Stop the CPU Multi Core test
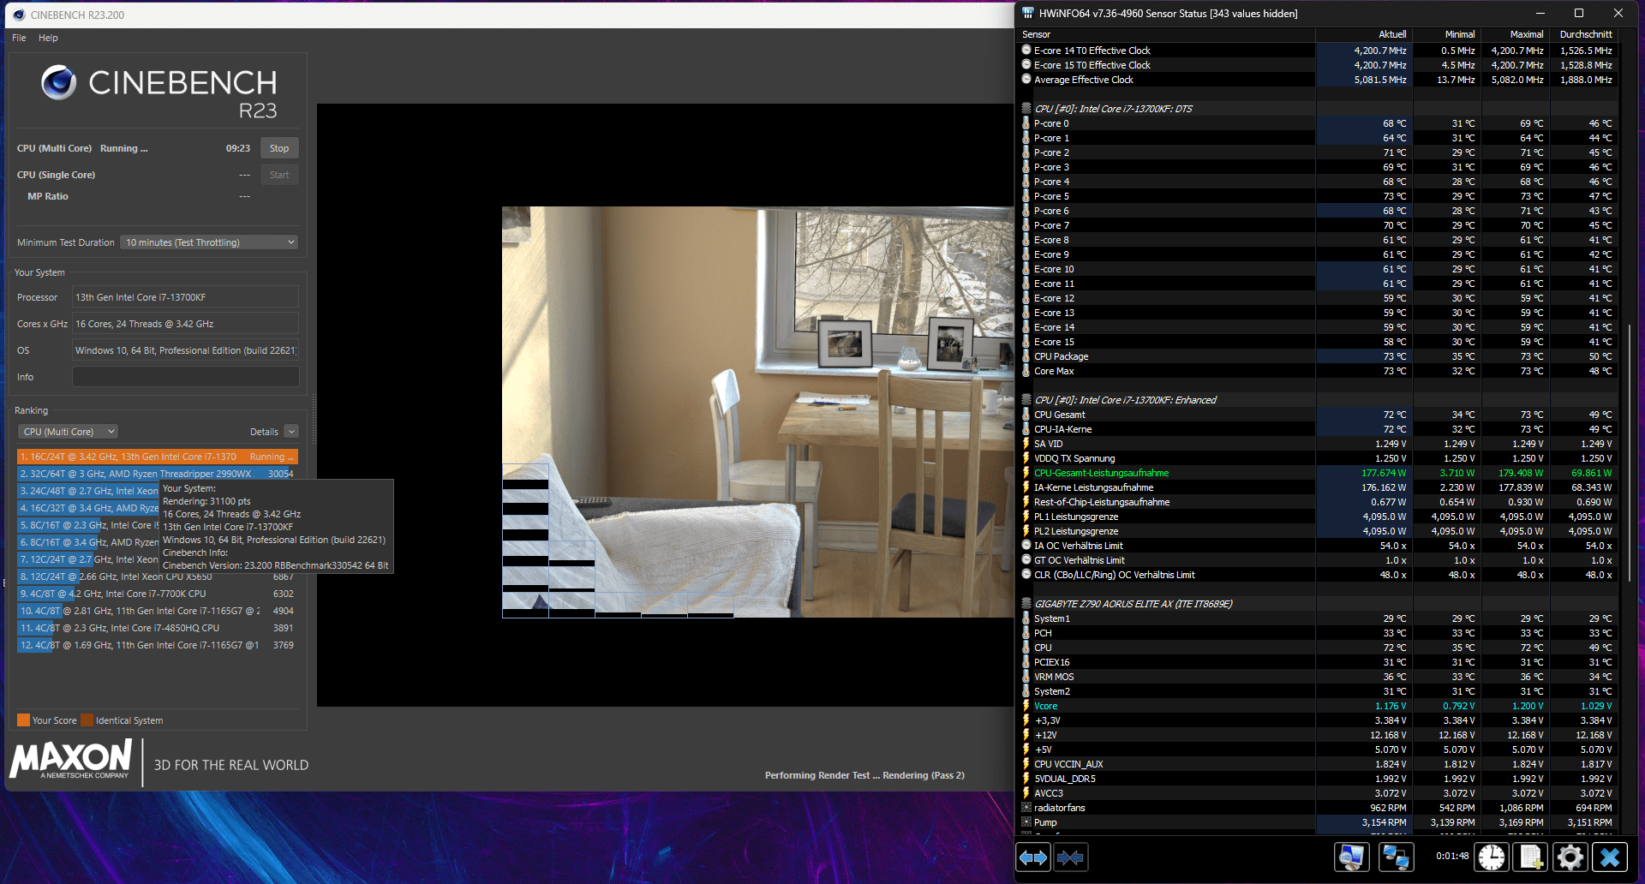The height and width of the screenshot is (884, 1645). [279, 148]
